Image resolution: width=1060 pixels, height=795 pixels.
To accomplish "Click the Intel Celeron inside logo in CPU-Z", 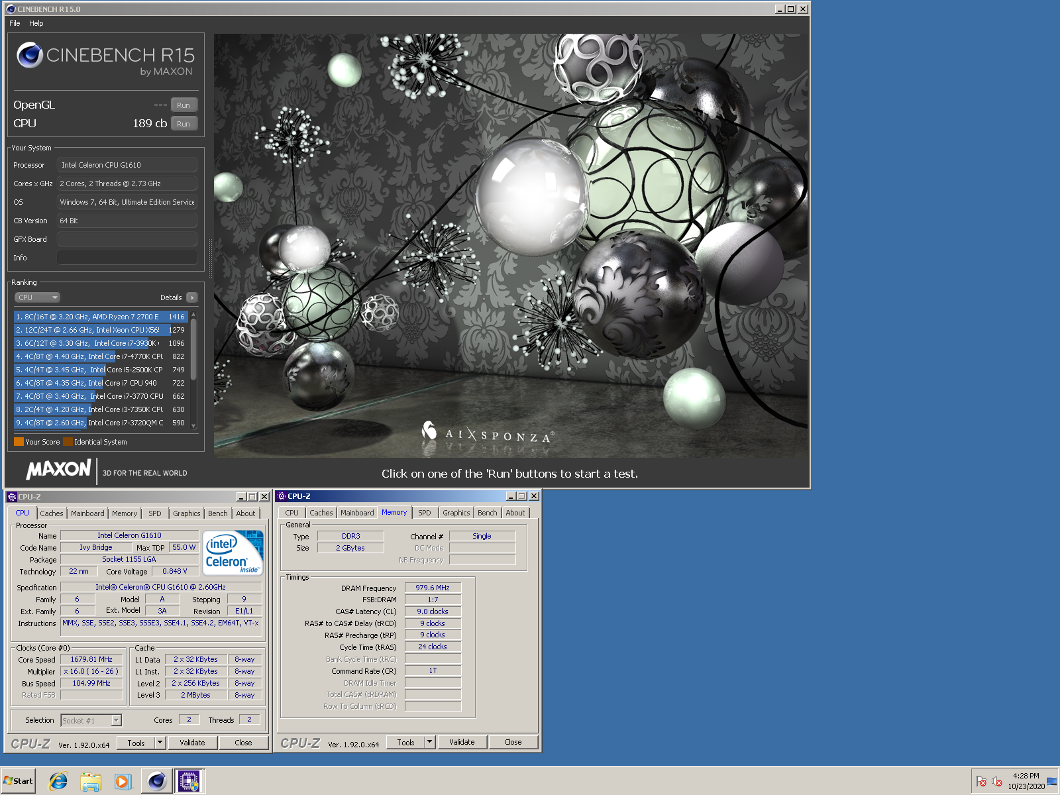I will point(233,553).
